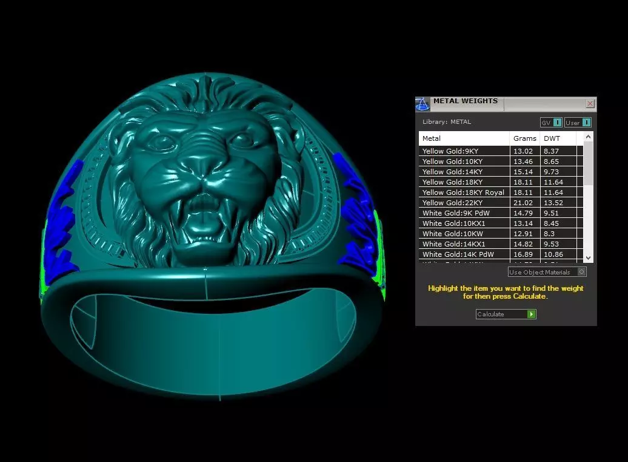628x462 pixels.
Task: Select the Yellow Gold:14KY row
Action: tap(501, 172)
